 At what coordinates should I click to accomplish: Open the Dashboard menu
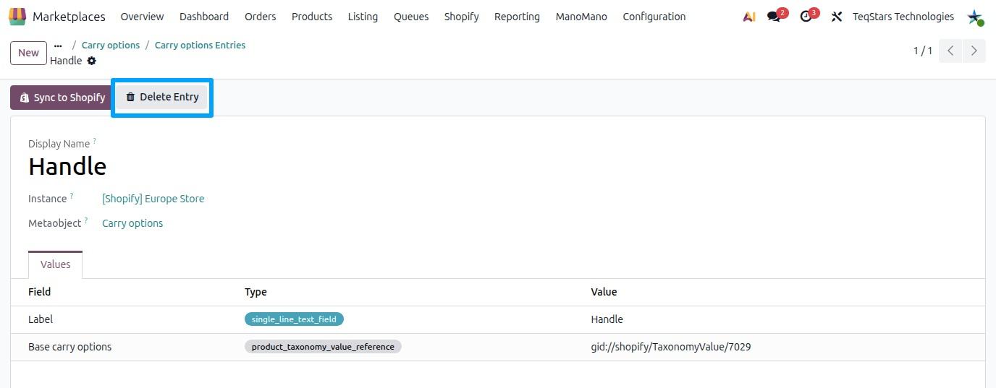(204, 17)
